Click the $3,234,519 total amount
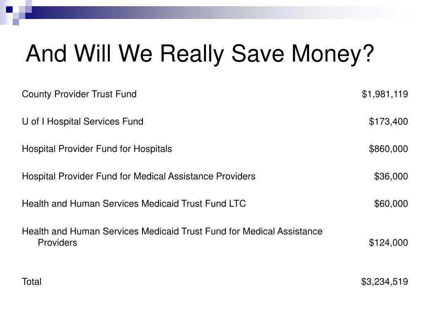The image size is (423, 317). [385, 282]
